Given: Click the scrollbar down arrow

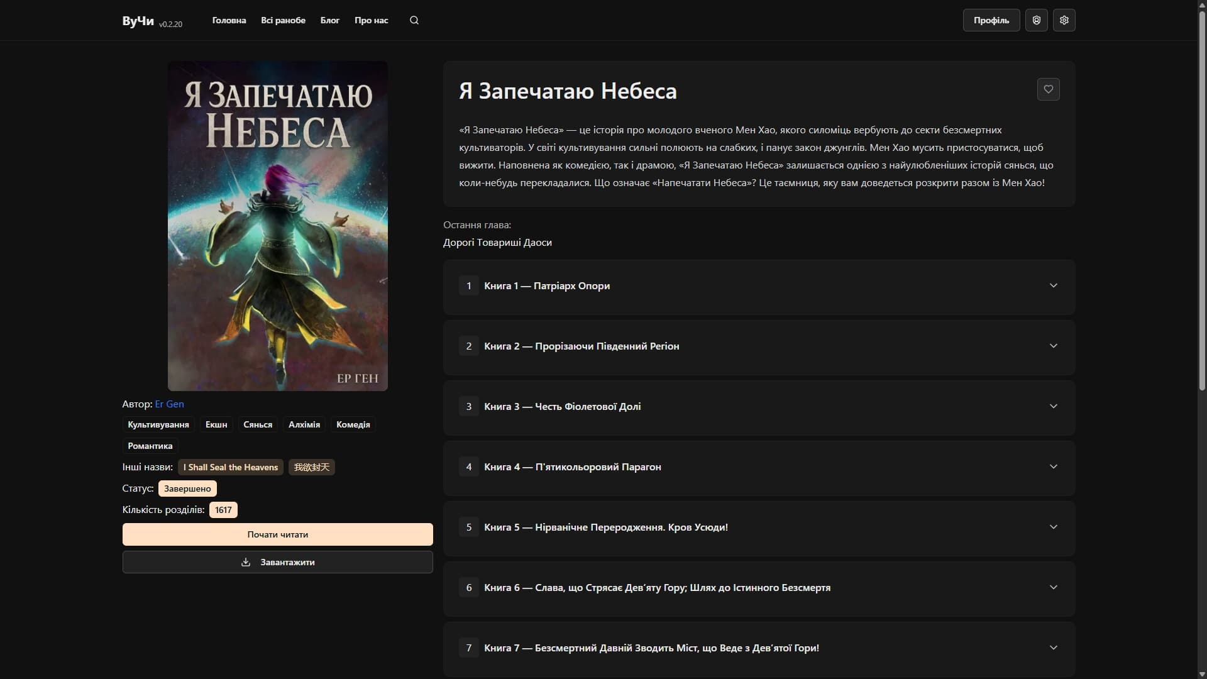Looking at the screenshot, I should click(x=1202, y=674).
